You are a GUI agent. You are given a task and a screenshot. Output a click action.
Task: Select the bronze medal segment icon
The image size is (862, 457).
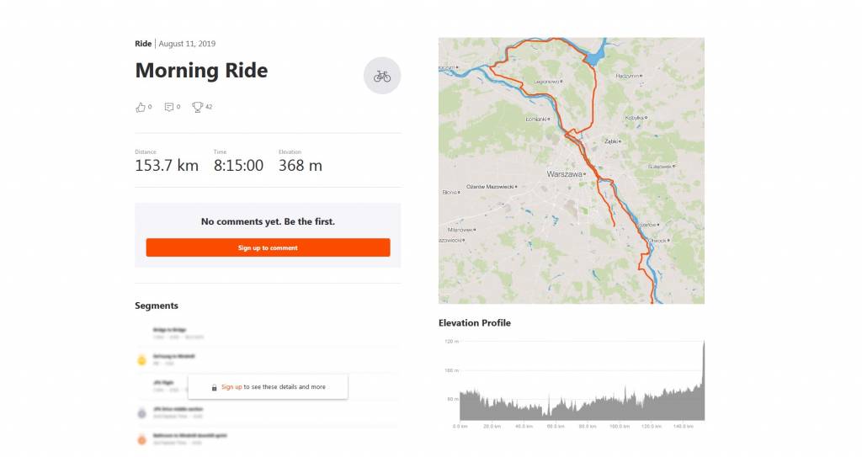click(141, 438)
